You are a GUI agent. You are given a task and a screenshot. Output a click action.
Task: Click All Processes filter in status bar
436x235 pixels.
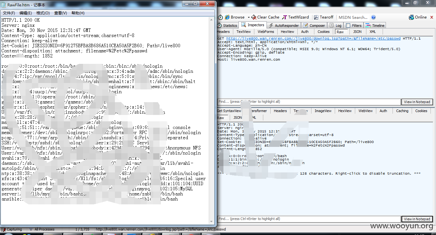pos(42,229)
